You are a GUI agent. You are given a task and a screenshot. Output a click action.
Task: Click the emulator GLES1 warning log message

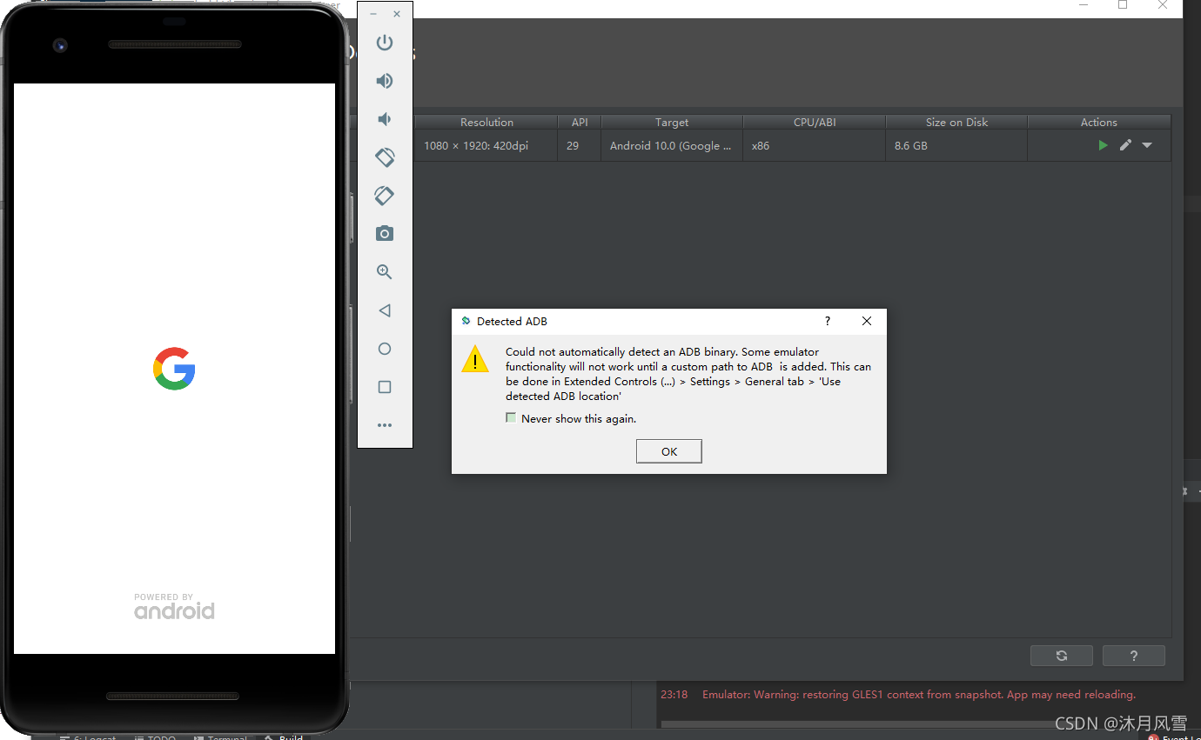919,695
